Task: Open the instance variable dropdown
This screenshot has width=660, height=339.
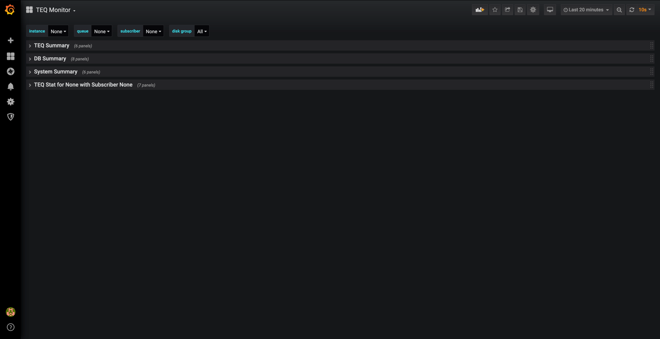Action: [58, 31]
